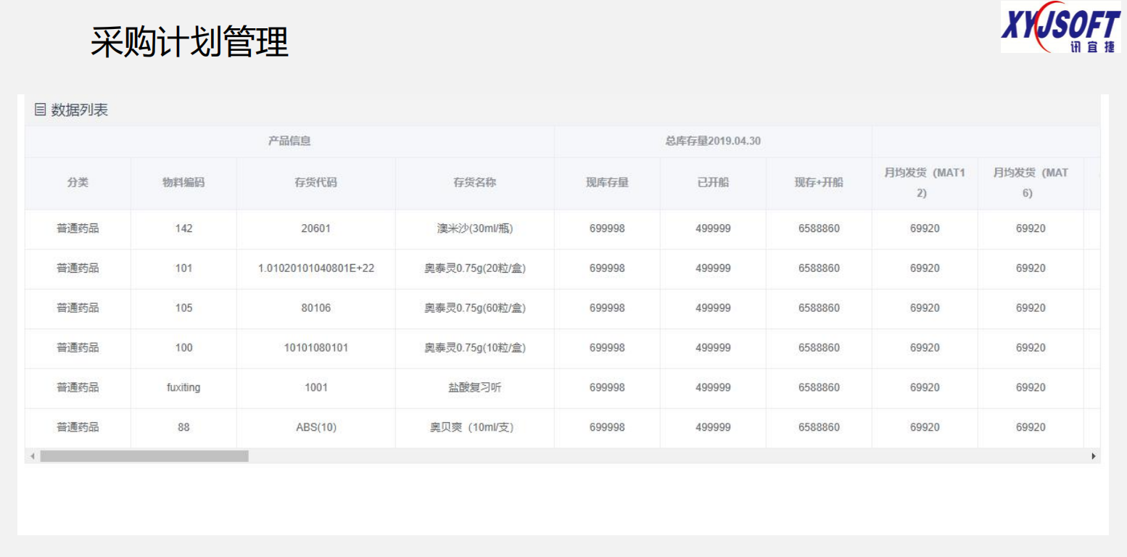
Task: Click the 现存+开船 column header
Action: pos(819,183)
